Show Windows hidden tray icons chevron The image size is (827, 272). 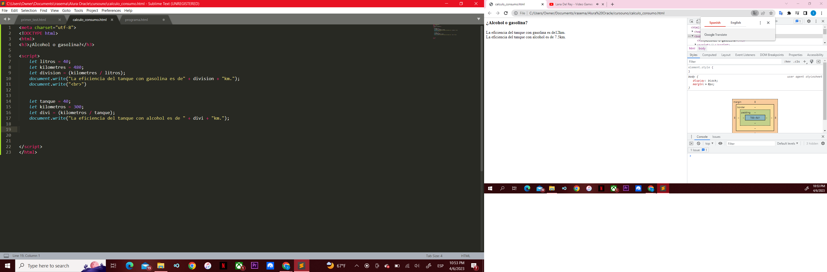pos(356,266)
